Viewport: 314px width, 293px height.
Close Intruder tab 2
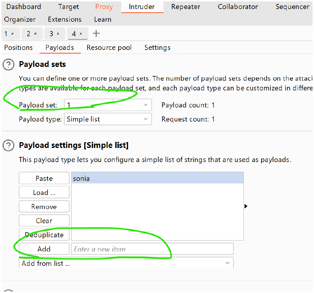[35, 34]
